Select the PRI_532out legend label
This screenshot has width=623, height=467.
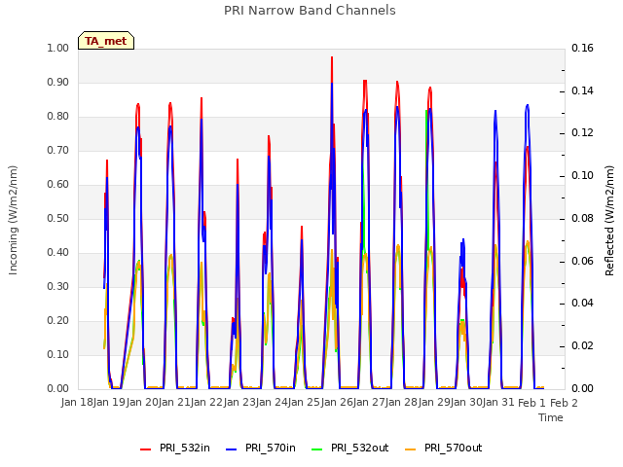360,448
